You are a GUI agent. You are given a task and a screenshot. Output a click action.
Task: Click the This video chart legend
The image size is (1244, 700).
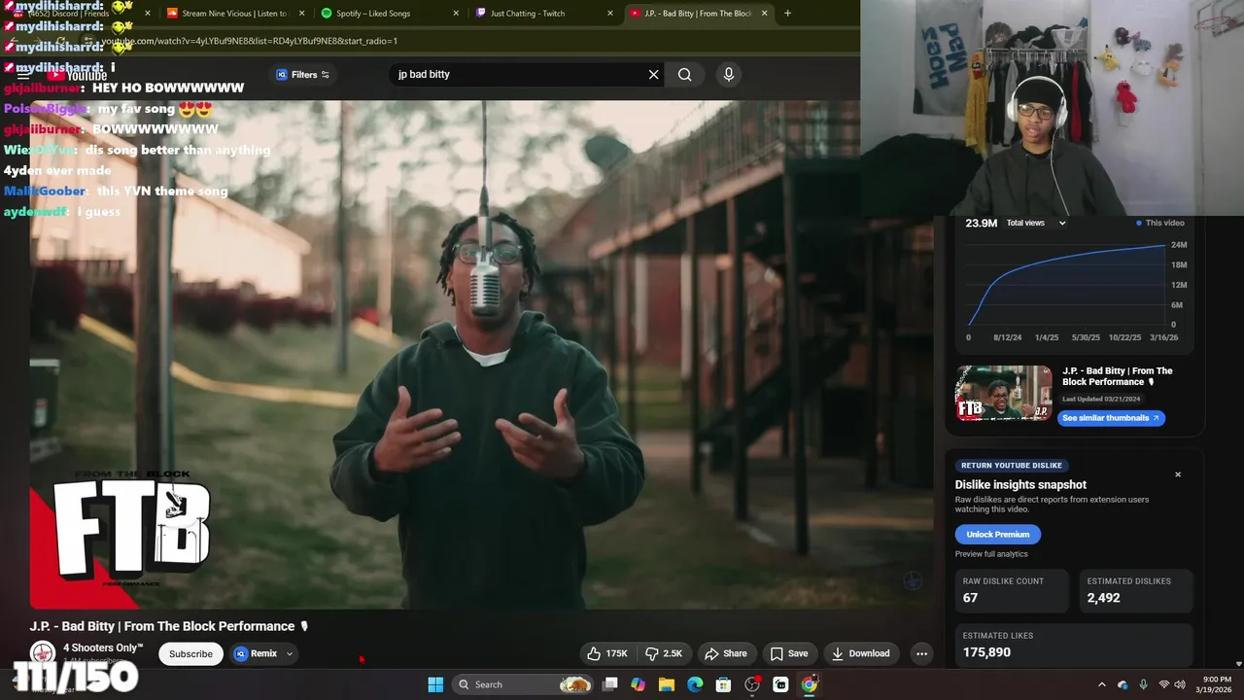click(x=1160, y=223)
